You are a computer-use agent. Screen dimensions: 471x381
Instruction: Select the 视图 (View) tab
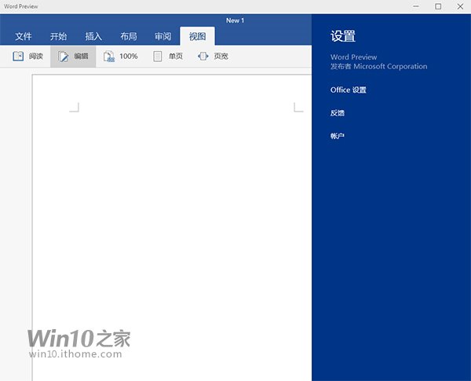pos(197,36)
